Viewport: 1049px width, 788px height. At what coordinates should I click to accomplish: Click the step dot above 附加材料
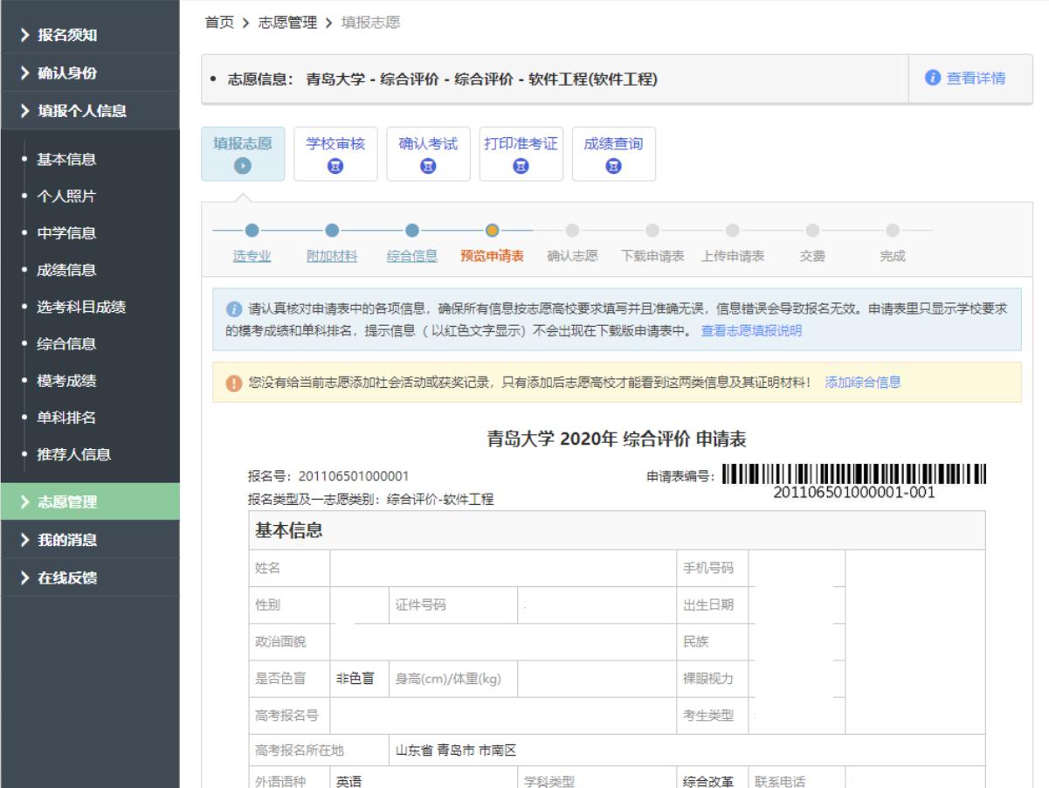pos(332,231)
